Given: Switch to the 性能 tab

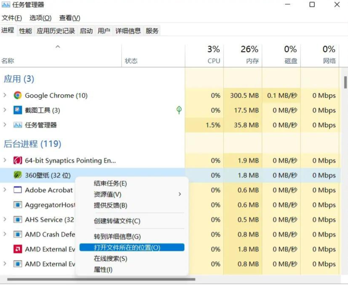Looking at the screenshot, I should 25,31.
